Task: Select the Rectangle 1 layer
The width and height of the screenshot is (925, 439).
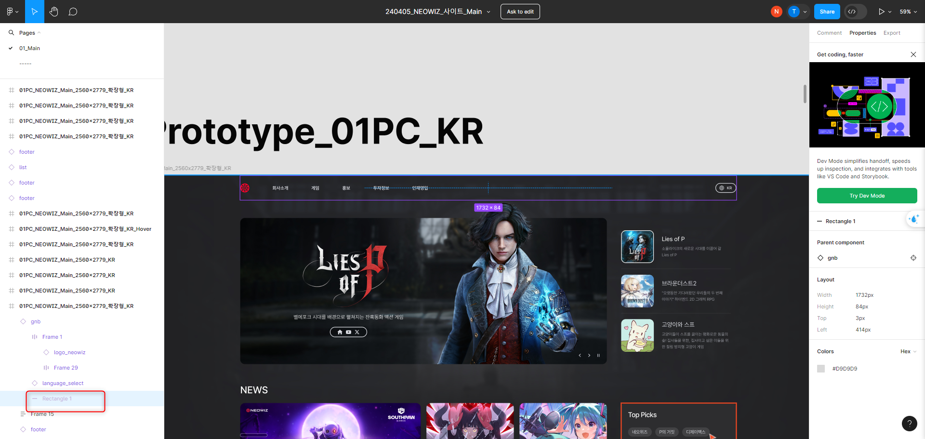Action: 57,399
